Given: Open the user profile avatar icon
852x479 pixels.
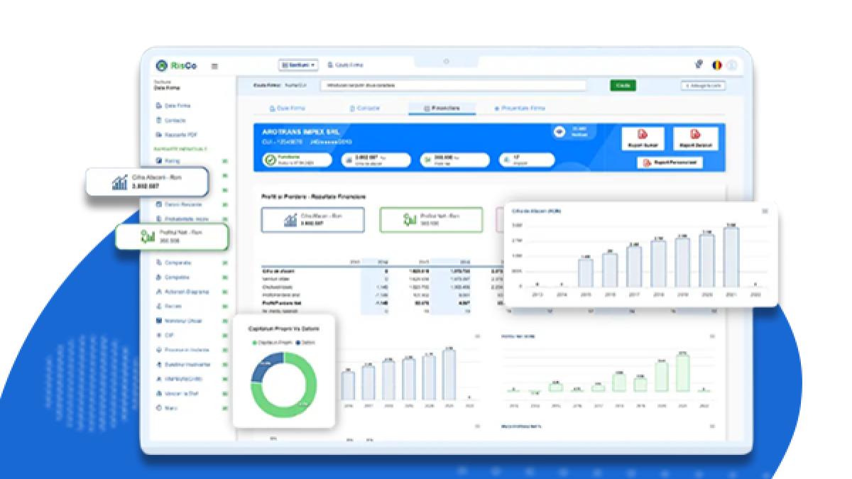Looking at the screenshot, I should coord(731,65).
